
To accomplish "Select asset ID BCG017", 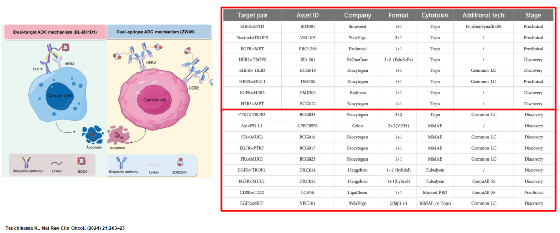I will pos(307,148).
